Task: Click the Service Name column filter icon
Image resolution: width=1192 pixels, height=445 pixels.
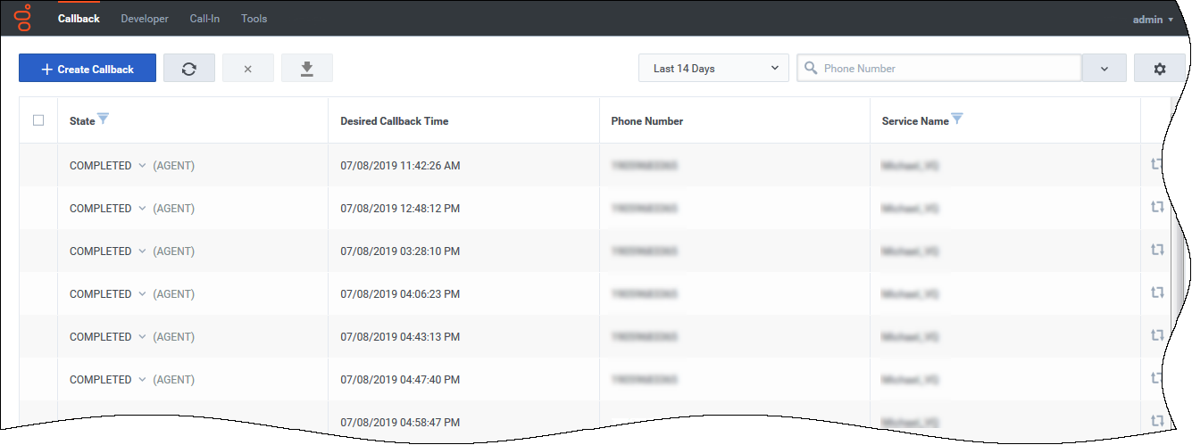Action: (x=957, y=119)
